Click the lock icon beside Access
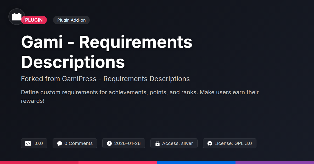The height and width of the screenshot is (164, 314). click(x=158, y=143)
